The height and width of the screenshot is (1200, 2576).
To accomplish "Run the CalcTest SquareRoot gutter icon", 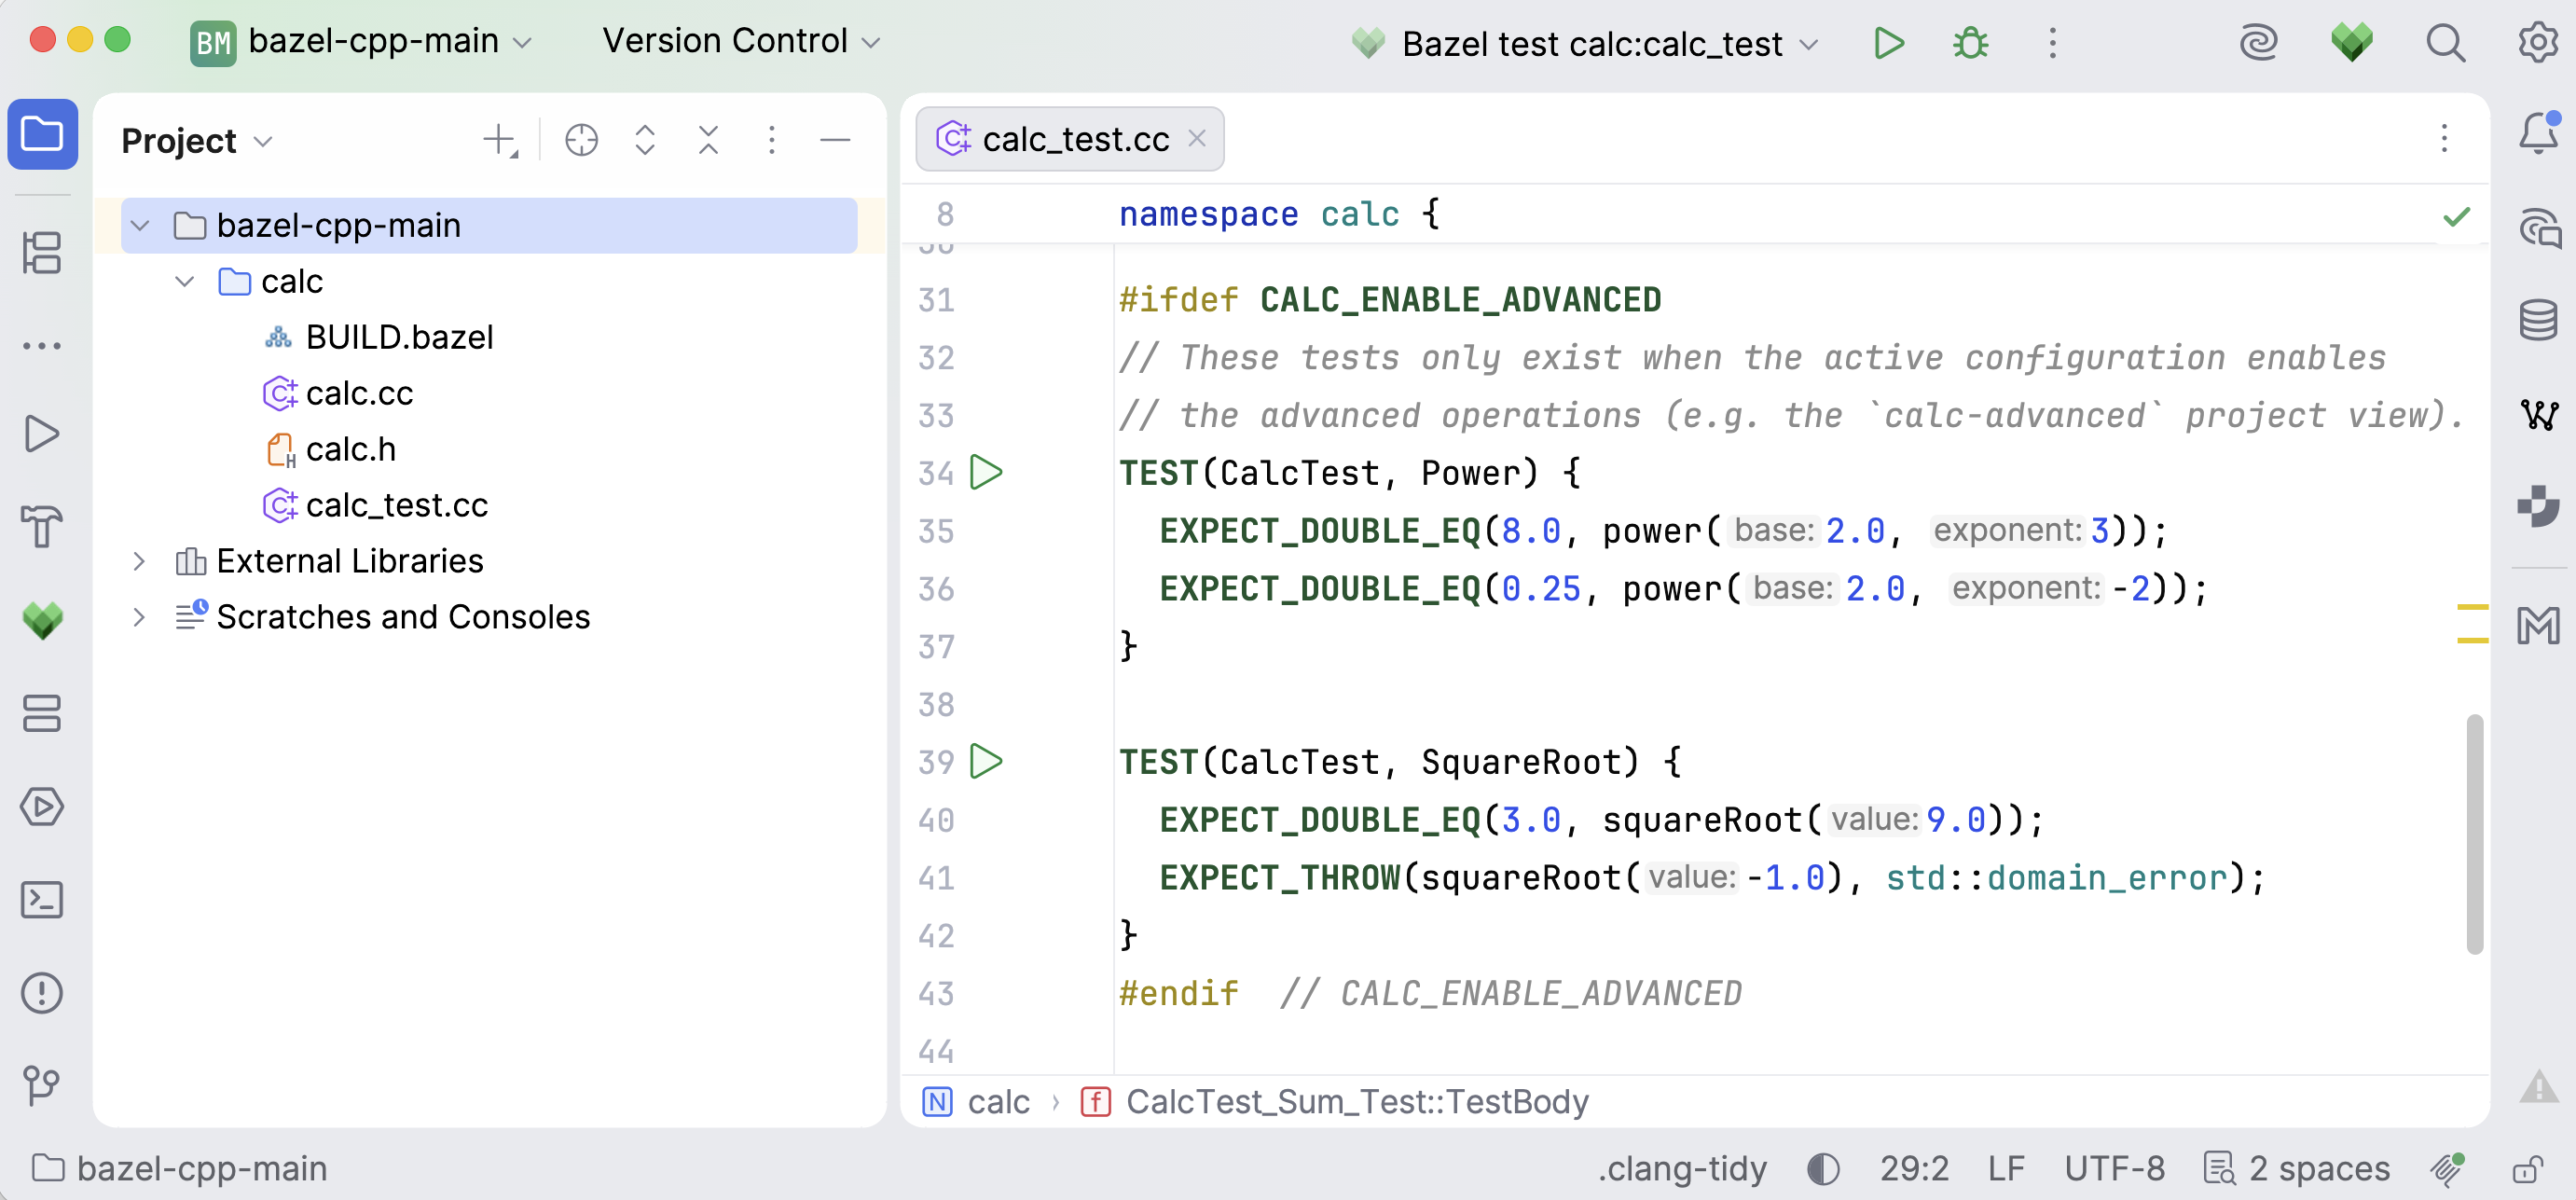I will (986, 761).
